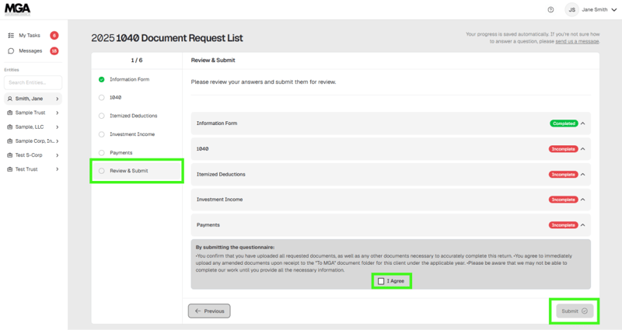The height and width of the screenshot is (330, 622).
Task: Click the 1 / 6 progress counter
Action: (x=137, y=61)
